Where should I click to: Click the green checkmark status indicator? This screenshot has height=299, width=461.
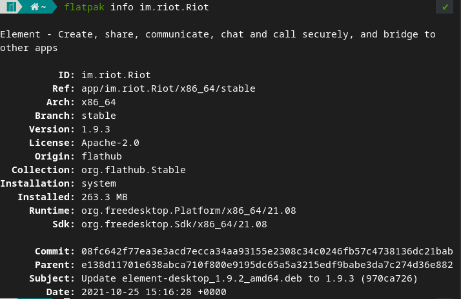pos(446,7)
